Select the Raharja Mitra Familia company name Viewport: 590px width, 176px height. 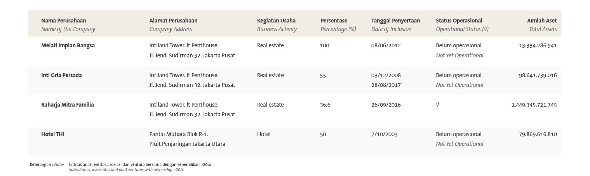68,105
